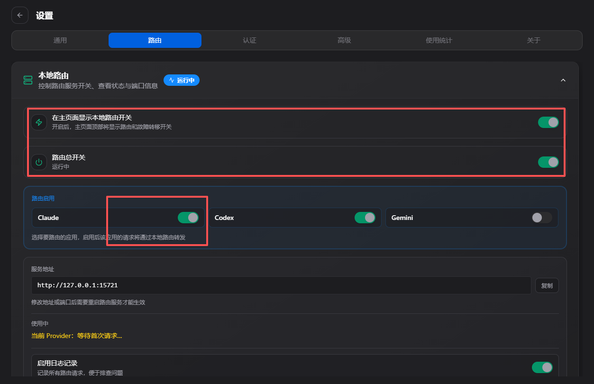
Task: Click the 使用中 label
Action: (40, 323)
